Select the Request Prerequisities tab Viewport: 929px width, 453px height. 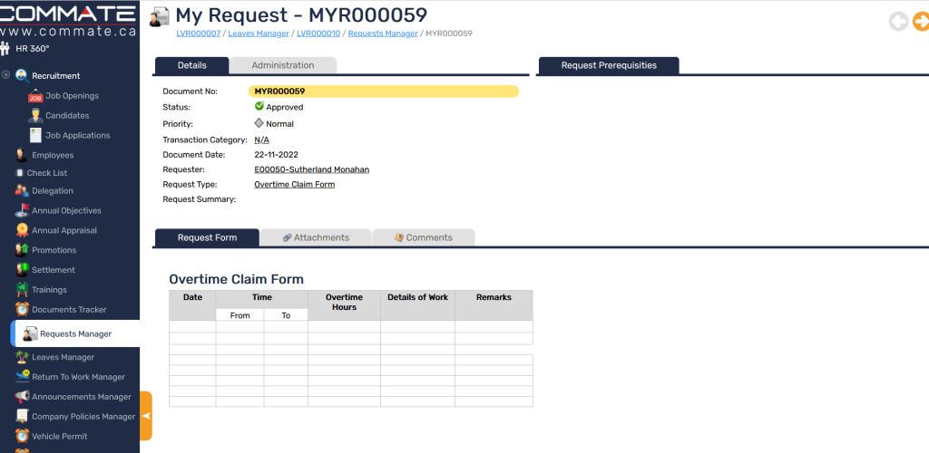click(609, 65)
